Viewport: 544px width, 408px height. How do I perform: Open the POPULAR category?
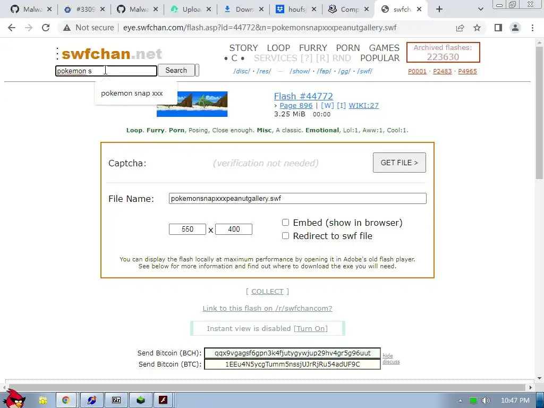380,58
